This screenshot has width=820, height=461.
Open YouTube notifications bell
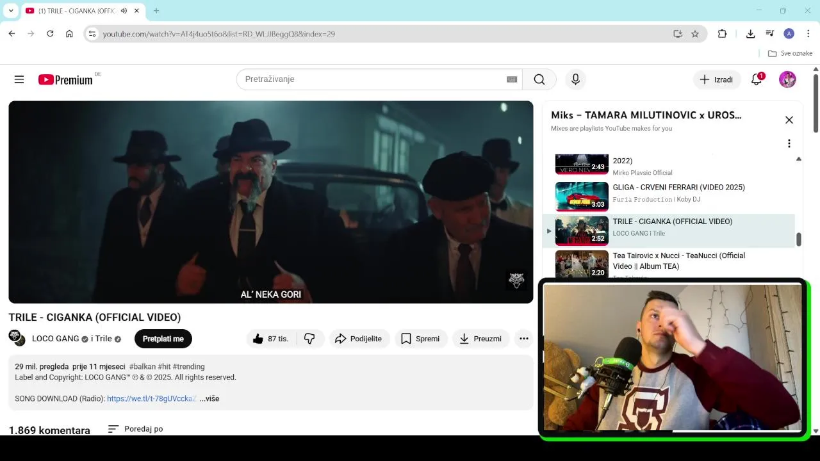click(x=757, y=79)
